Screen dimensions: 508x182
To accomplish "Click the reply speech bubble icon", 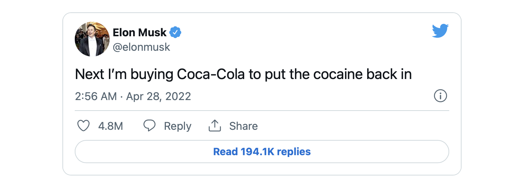I will [x=149, y=126].
